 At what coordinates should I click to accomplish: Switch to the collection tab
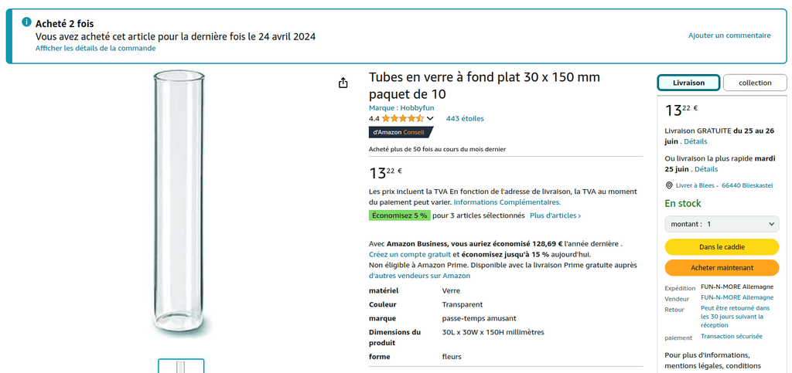[755, 83]
